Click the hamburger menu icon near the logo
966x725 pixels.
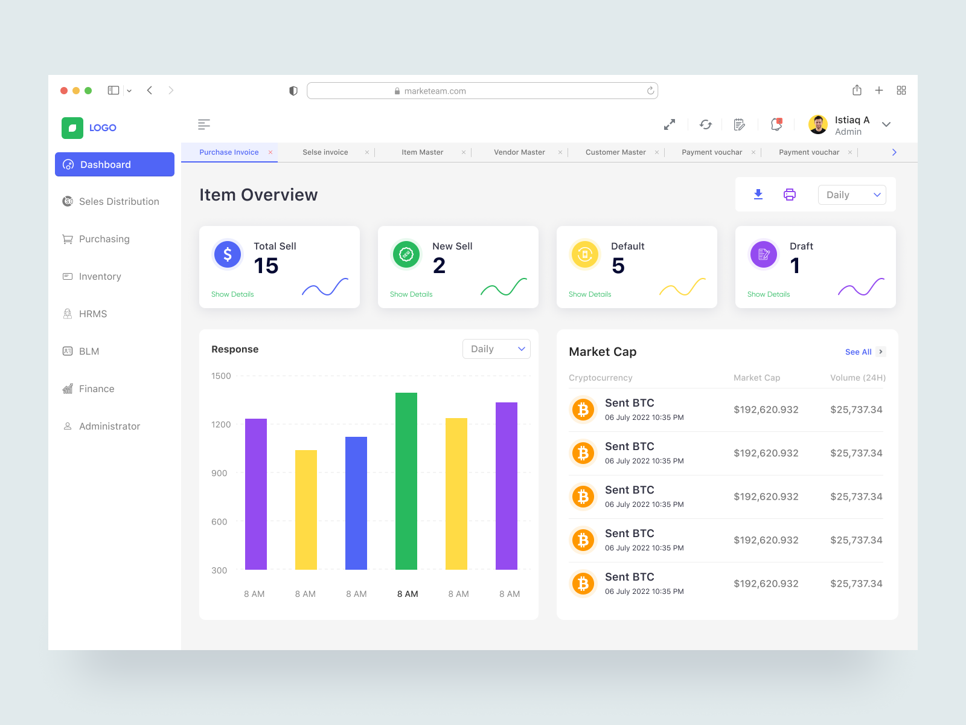click(x=204, y=124)
